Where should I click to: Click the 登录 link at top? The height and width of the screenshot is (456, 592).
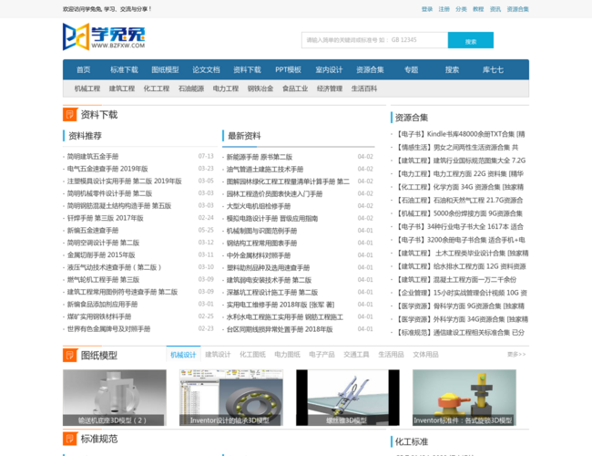click(x=427, y=8)
